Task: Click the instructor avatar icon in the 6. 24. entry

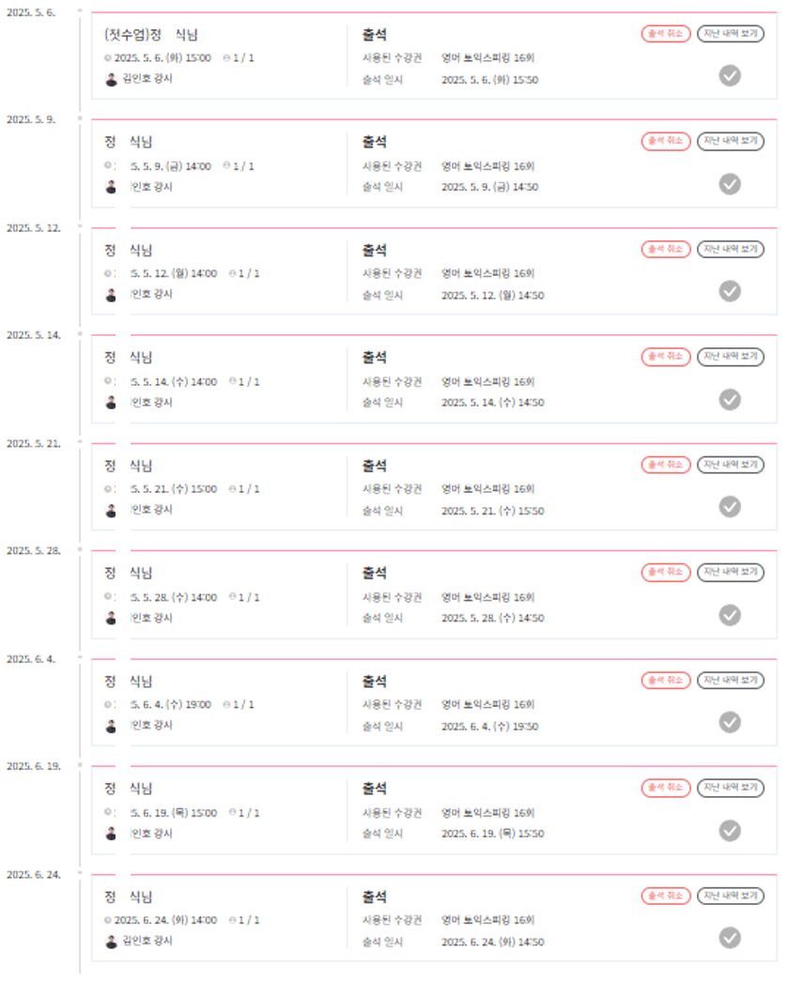Action: coord(112,942)
